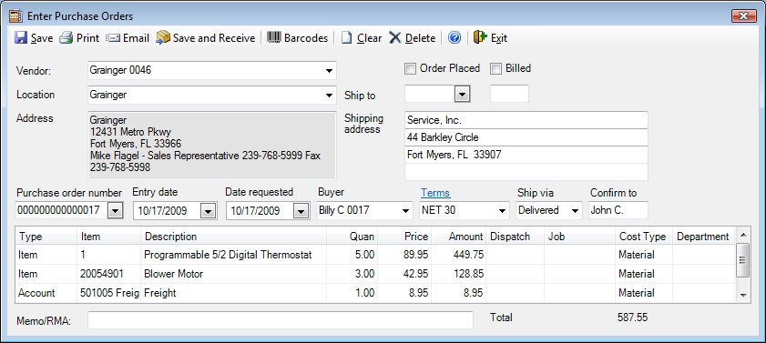Check the Order Placed checkbox
This screenshot has width=766, height=343.
click(411, 69)
